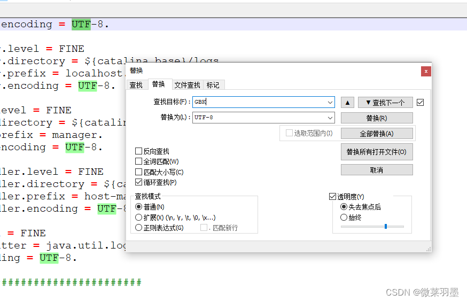Select 普通(N) search mode radio button
The height and width of the screenshot is (302, 467).
tap(138, 207)
